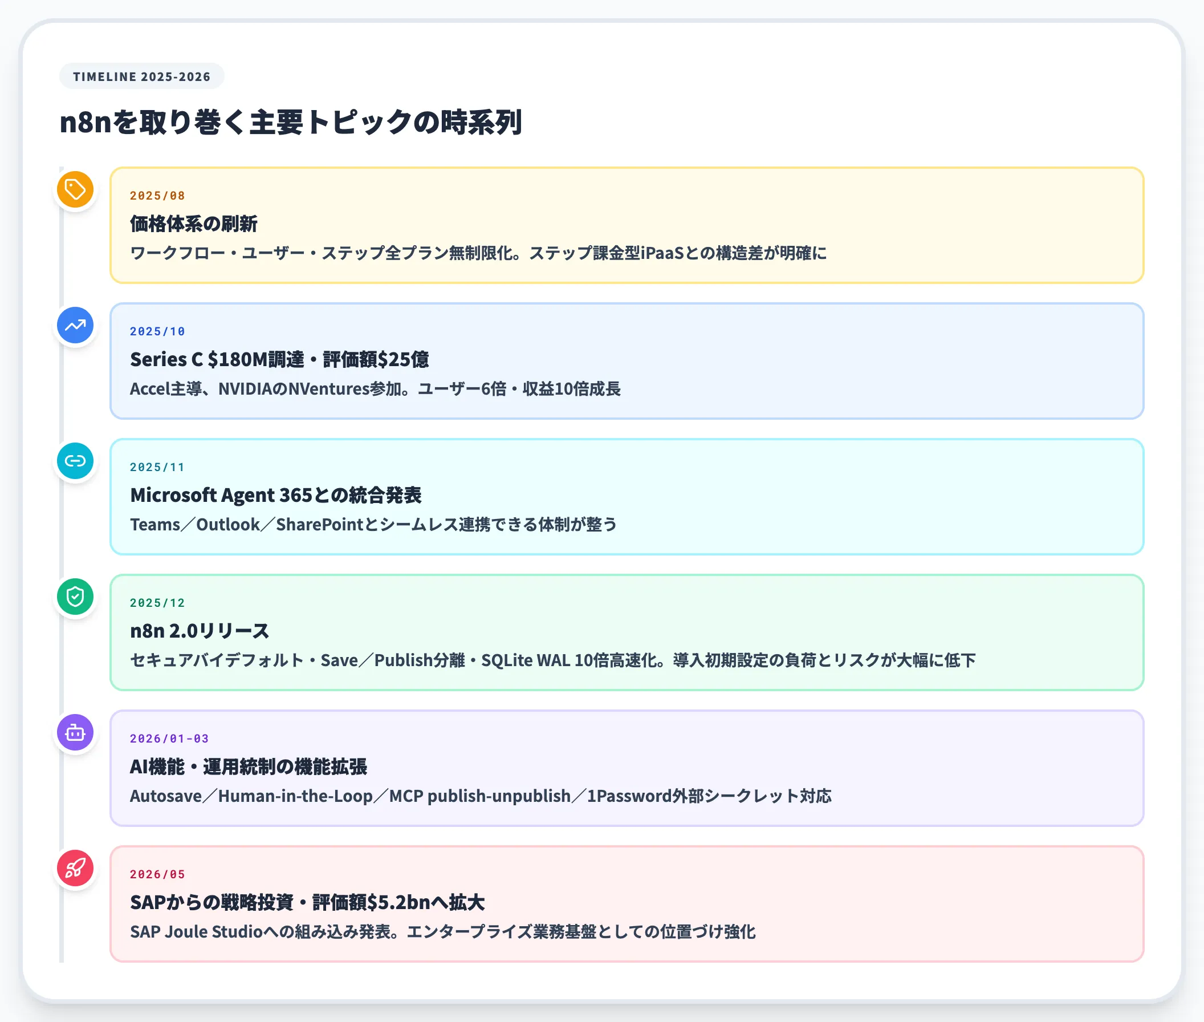Click the date label 2025/12
Image resolution: width=1204 pixels, height=1022 pixels.
tap(157, 603)
